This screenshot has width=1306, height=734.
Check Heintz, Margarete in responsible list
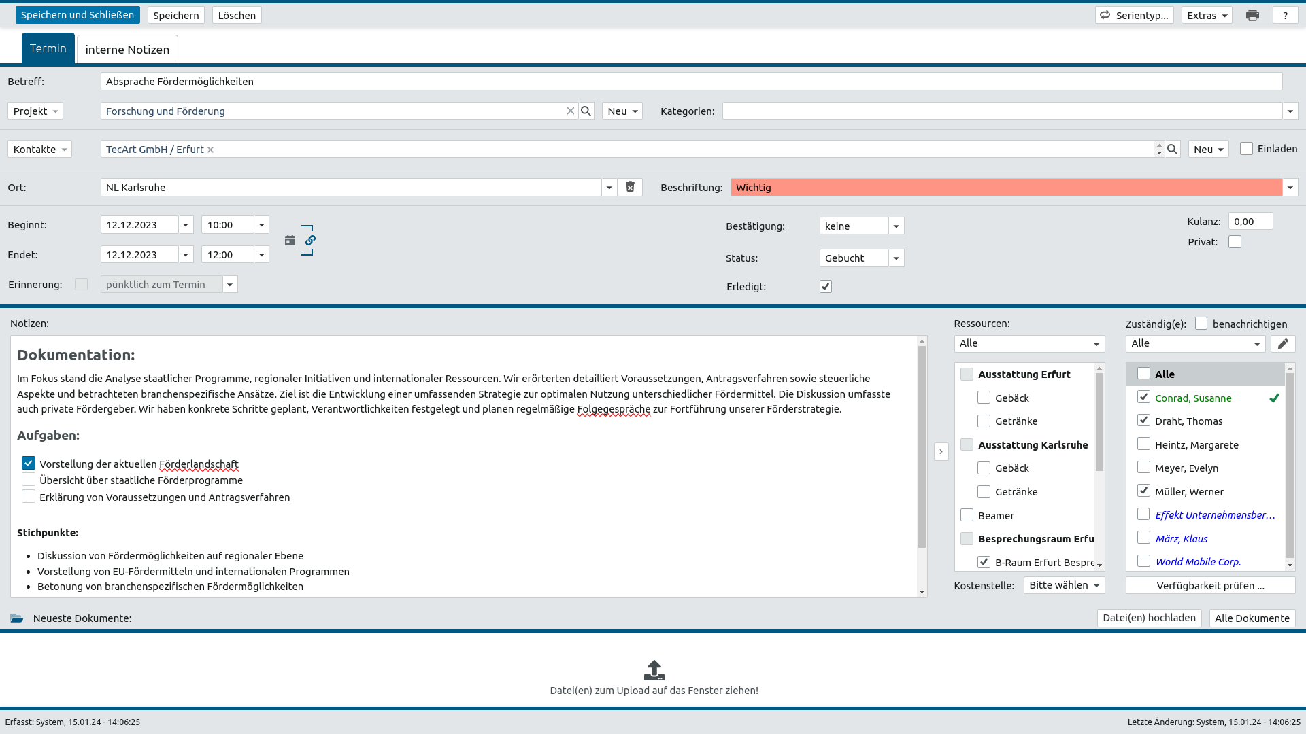[1143, 444]
